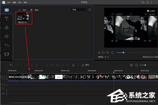The width and height of the screenshot is (158, 105).
Task: Click the 00:00:16.00 mark on the timeline ruler
Action: click(39, 71)
